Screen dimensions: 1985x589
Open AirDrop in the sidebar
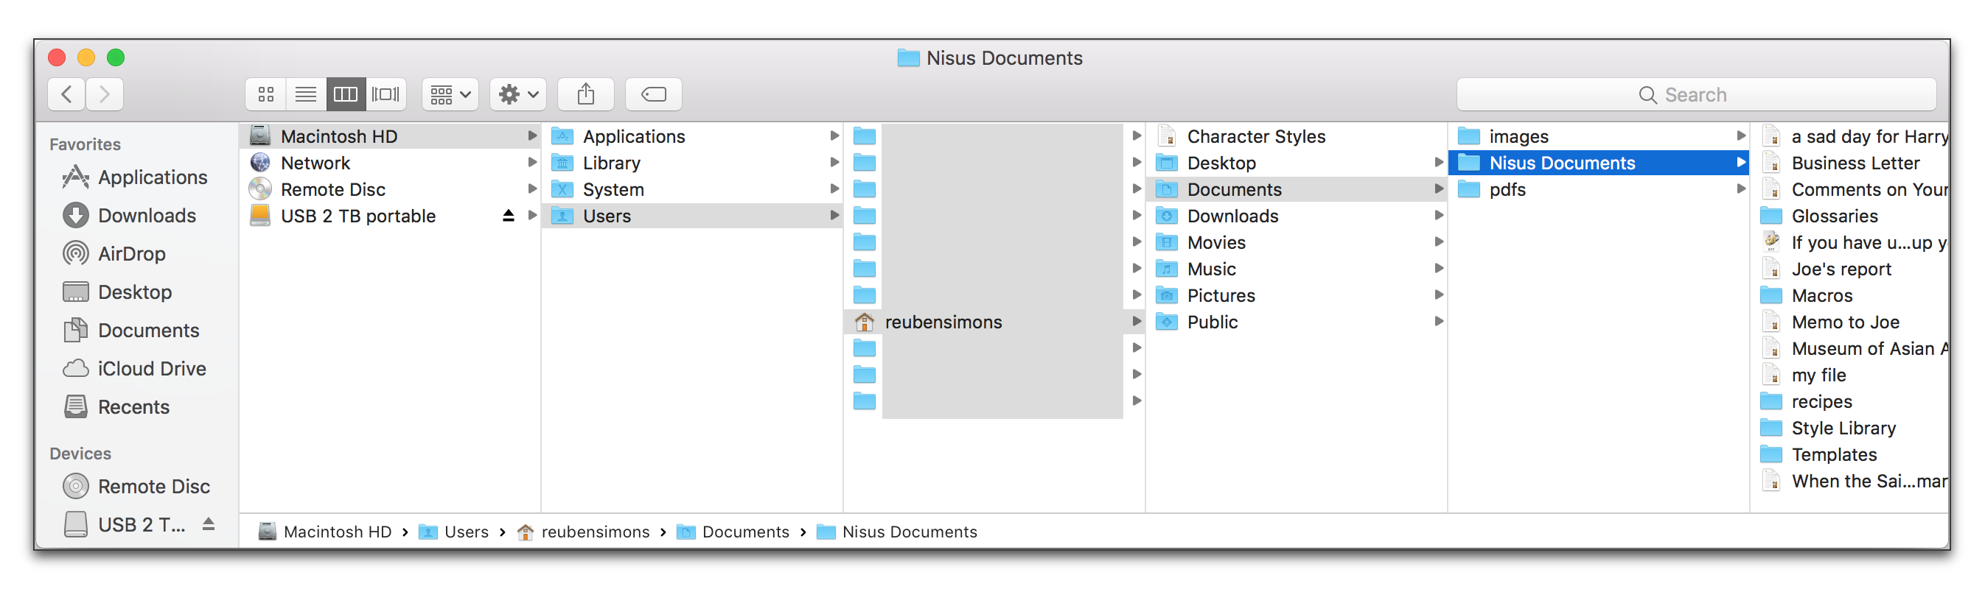coord(131,254)
